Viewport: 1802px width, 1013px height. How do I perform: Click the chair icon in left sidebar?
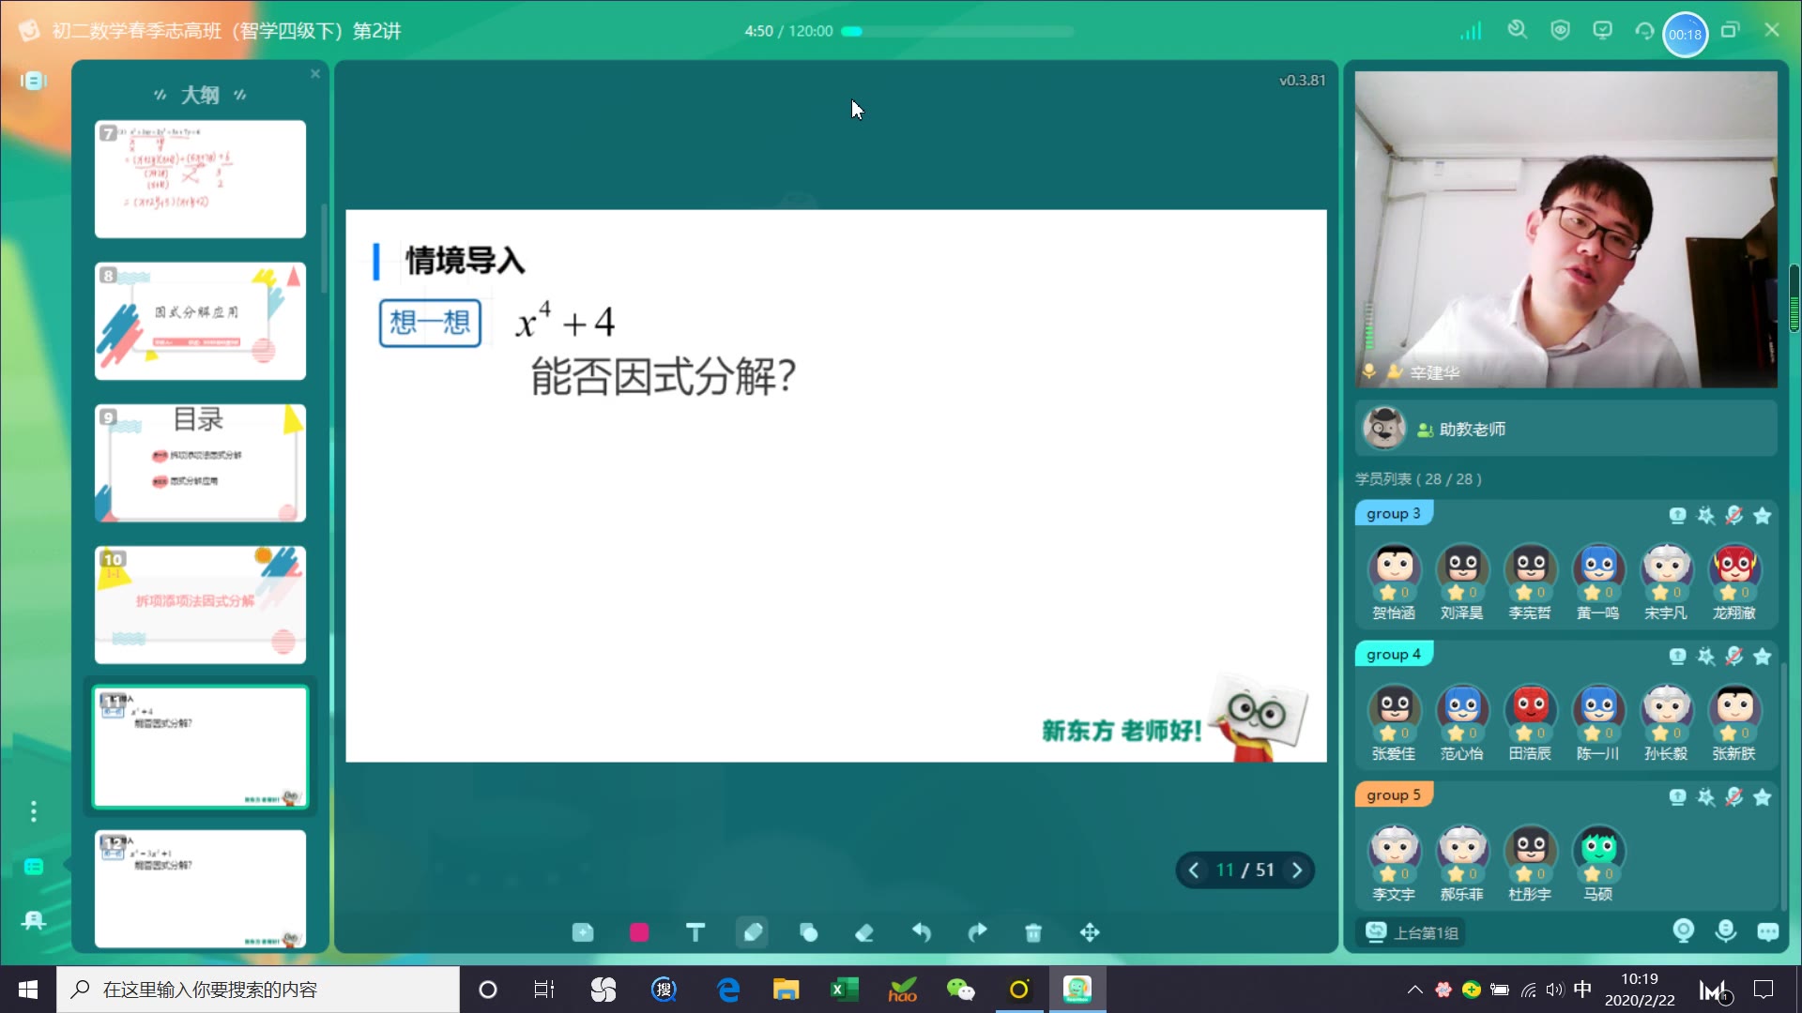click(x=34, y=921)
